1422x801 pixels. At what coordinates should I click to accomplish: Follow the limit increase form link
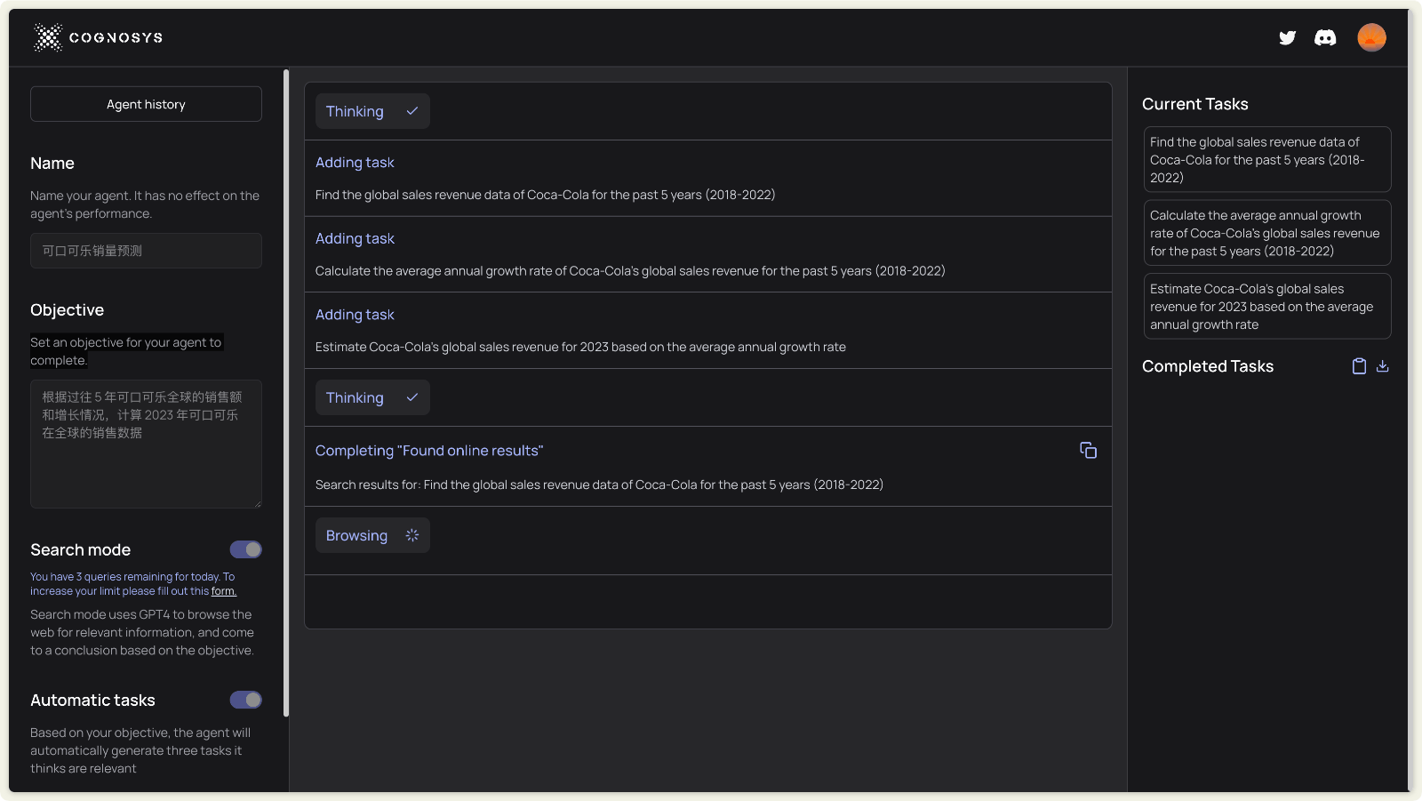pyautogui.click(x=223, y=591)
